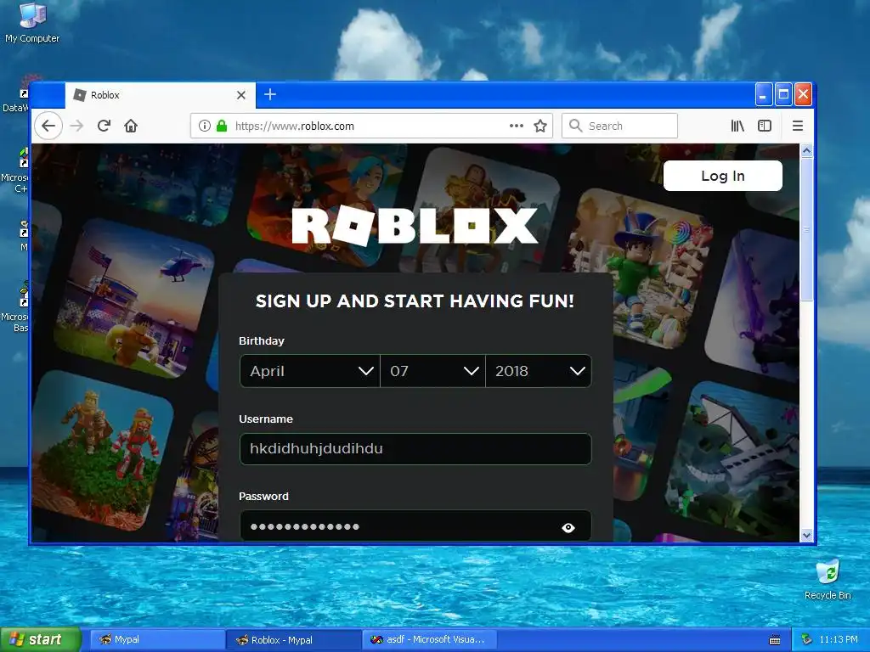The image size is (870, 652).
Task: Click the Username label text
Action: (x=266, y=419)
